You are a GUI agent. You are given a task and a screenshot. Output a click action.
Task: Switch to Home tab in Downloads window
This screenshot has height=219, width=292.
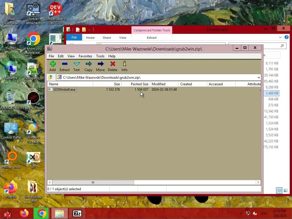[90, 38]
